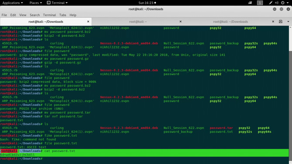Viewport: 292px width, 164px height.
Task: Click 'password.txt: ASCII text' output line
Action: pos(23,147)
